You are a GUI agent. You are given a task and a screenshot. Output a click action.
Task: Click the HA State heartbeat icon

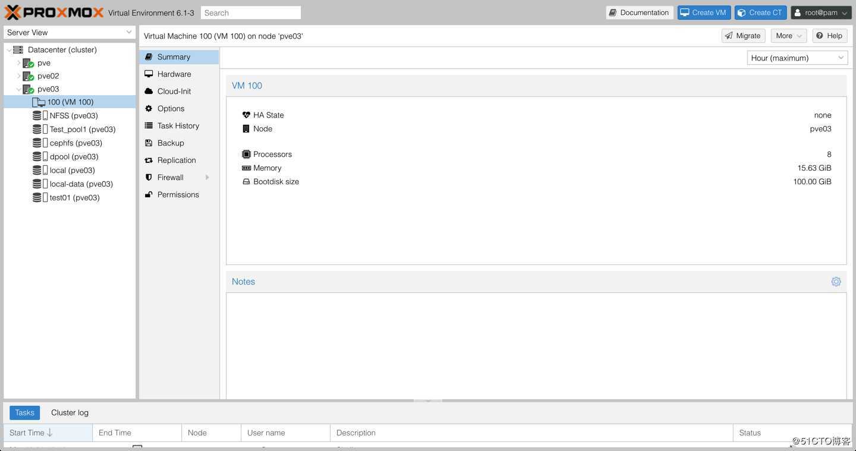246,115
